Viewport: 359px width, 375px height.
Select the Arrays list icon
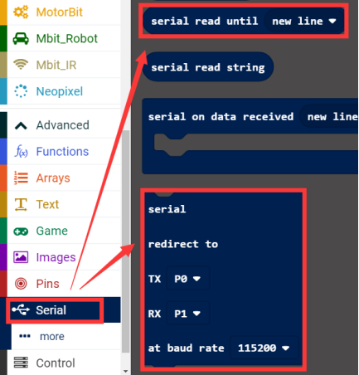pos(21,178)
